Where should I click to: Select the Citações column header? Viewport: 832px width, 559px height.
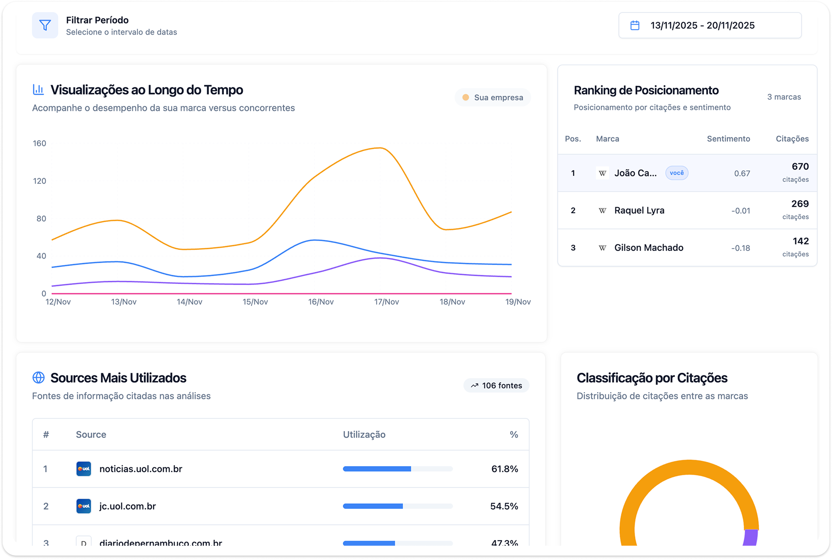tap(792, 139)
